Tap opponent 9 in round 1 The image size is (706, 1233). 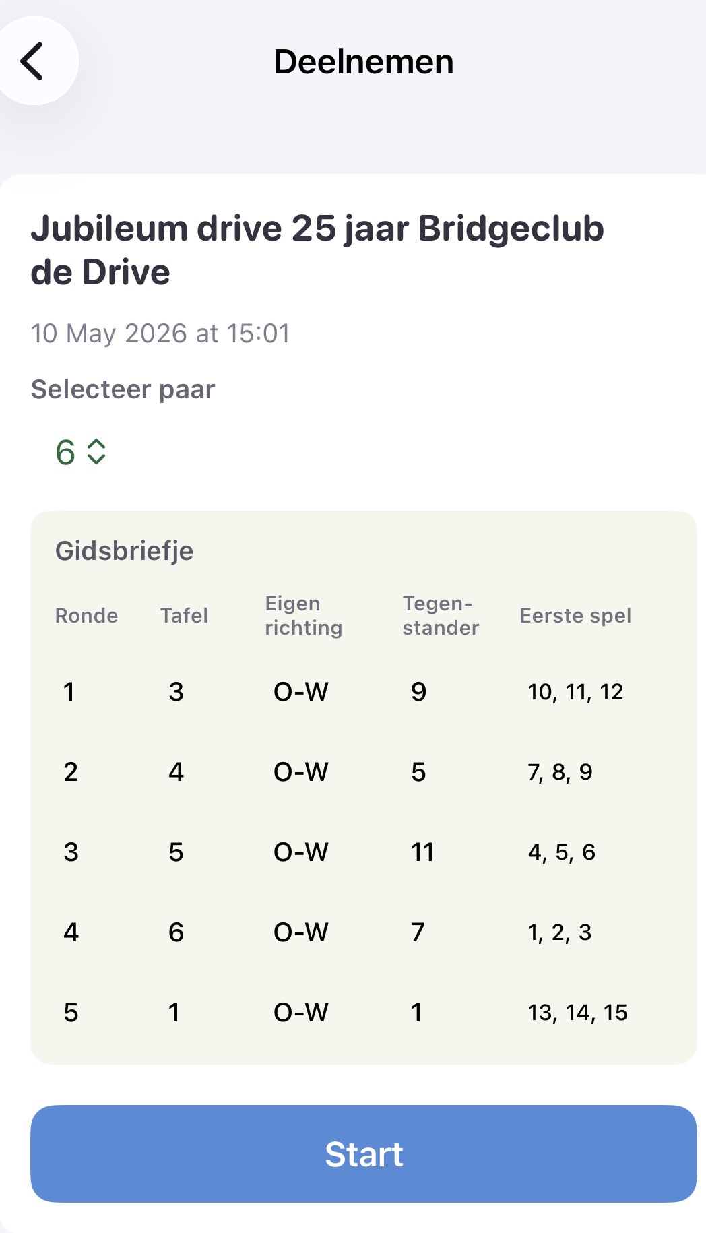coord(418,692)
